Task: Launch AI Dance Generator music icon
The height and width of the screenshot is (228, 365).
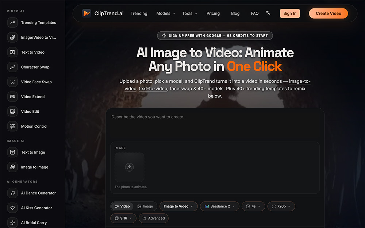Action: pyautogui.click(x=12, y=193)
